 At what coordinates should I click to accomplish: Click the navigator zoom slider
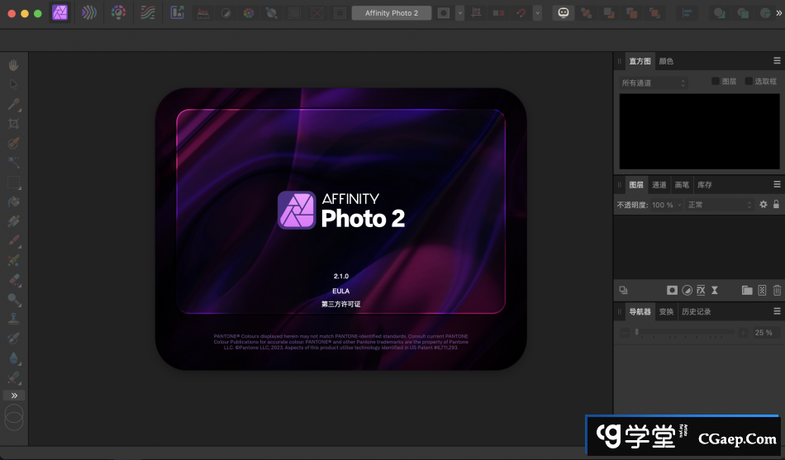click(x=684, y=332)
